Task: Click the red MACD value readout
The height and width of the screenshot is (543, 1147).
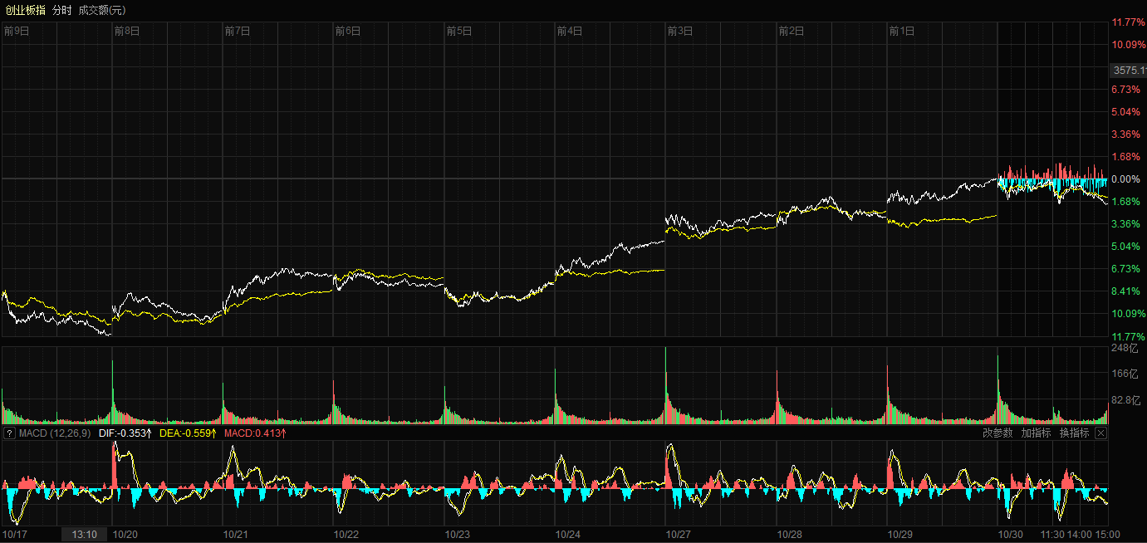Action: 255,433
